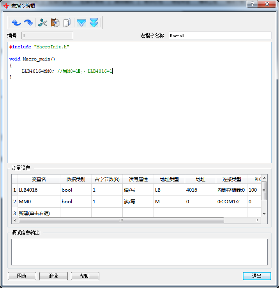Click the redo arrow icon
This screenshot has height=288, width=279.
28,23
